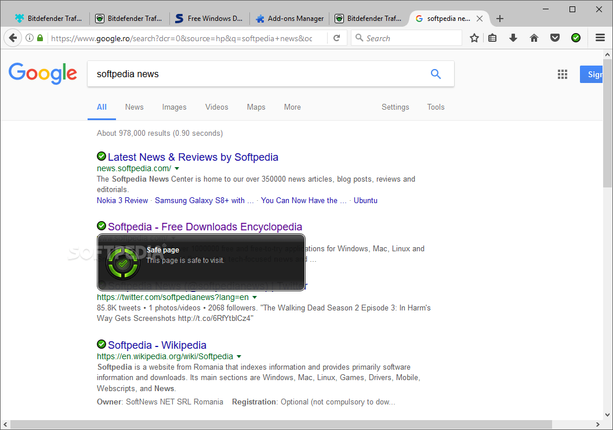The width and height of the screenshot is (613, 430).
Task: Open the More dropdown in Google search categories
Action: click(x=292, y=107)
